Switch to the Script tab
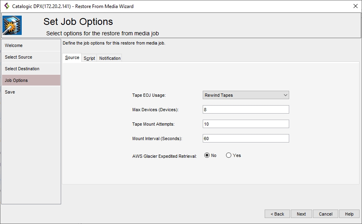The width and height of the screenshot is (362, 224). [89, 58]
